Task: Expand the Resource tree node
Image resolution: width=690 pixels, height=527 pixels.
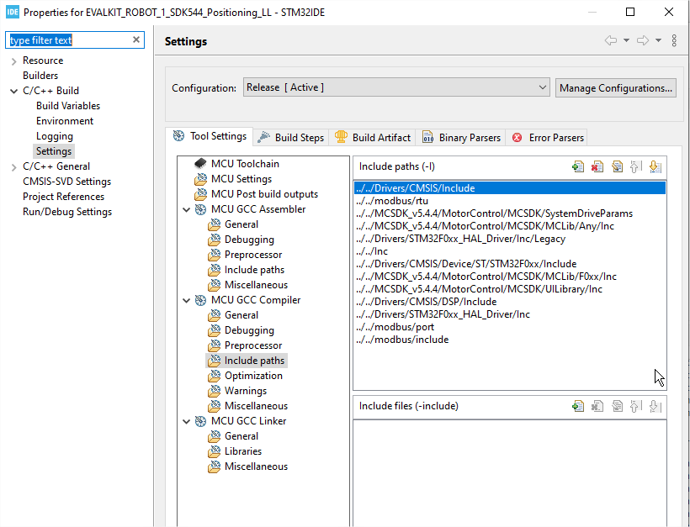Action: tap(14, 61)
